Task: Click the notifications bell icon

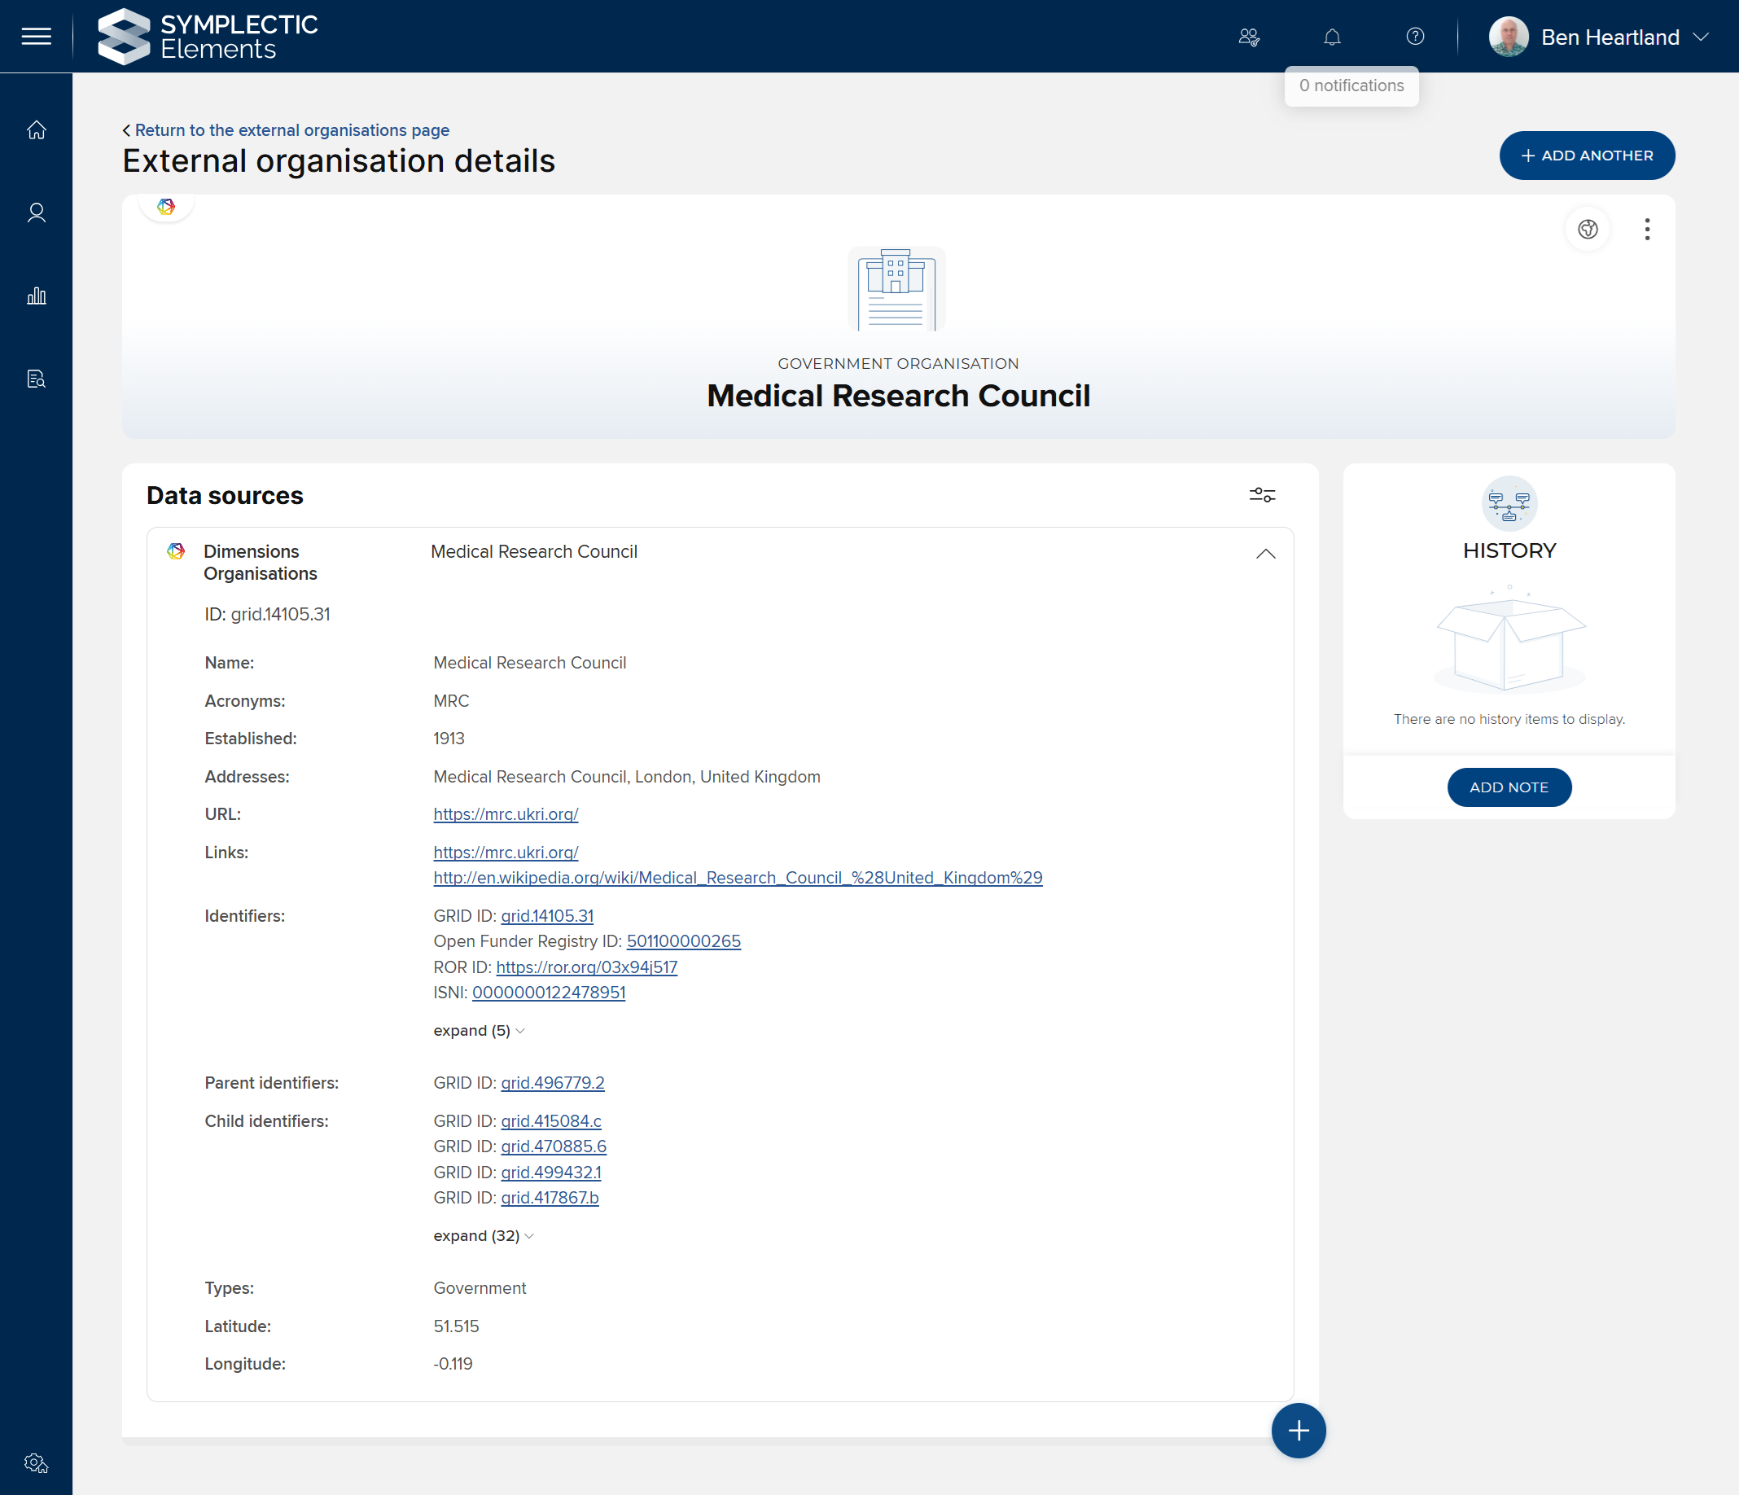Action: [1332, 37]
